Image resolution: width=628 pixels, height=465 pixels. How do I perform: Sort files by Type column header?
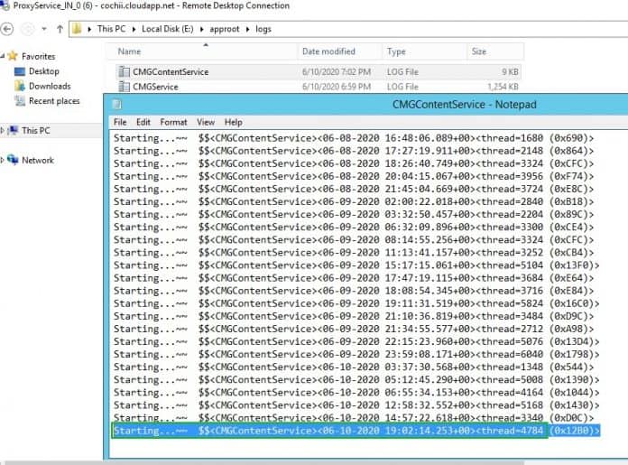[425, 51]
